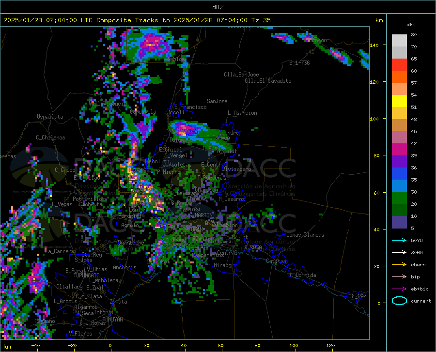This screenshot has height=352, width=436.
Task: Click the yellow eburn arrow icon
Action: (399, 264)
